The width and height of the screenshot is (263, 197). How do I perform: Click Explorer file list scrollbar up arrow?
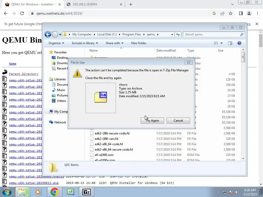point(243,50)
